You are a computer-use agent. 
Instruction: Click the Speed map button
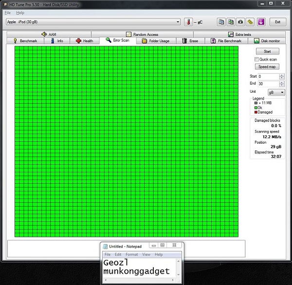pyautogui.click(x=267, y=67)
